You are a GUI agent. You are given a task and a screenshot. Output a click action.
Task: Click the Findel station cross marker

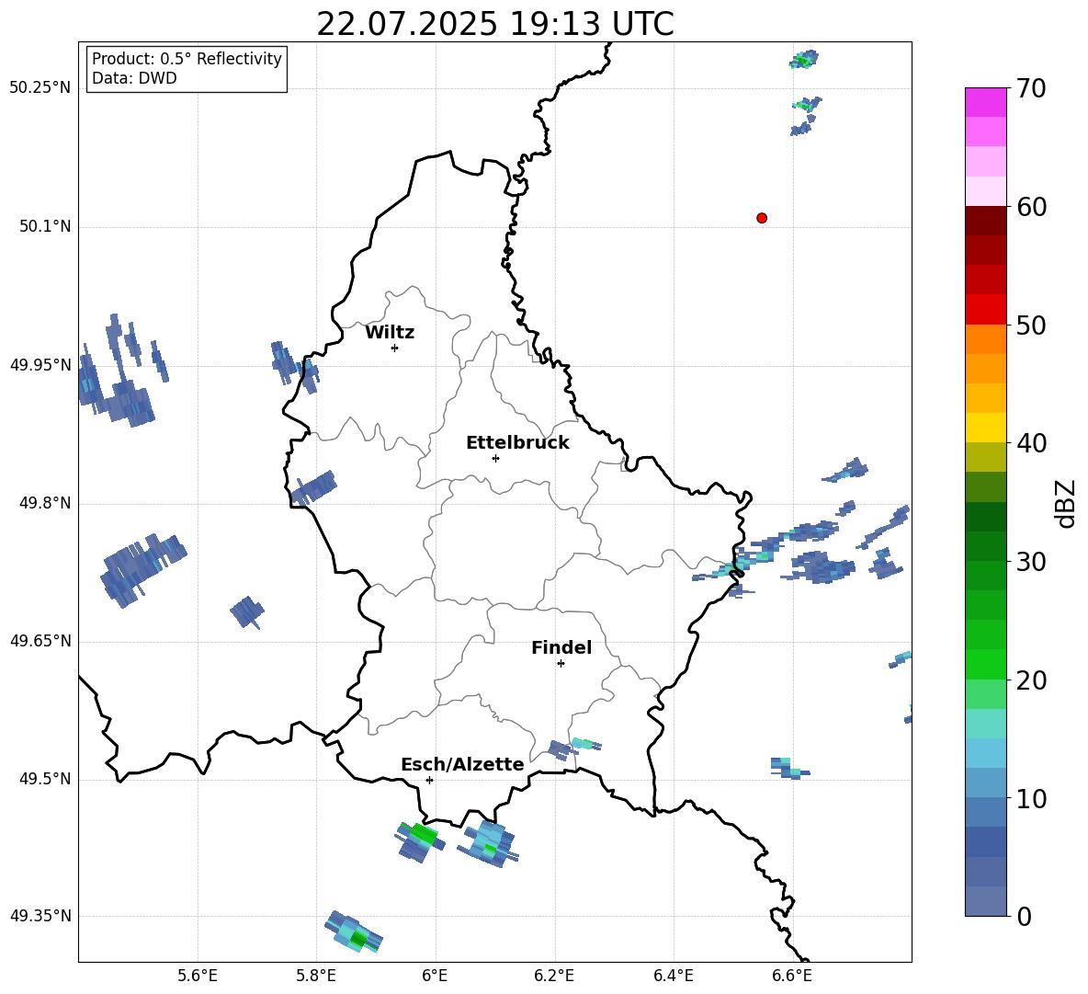coord(561,664)
